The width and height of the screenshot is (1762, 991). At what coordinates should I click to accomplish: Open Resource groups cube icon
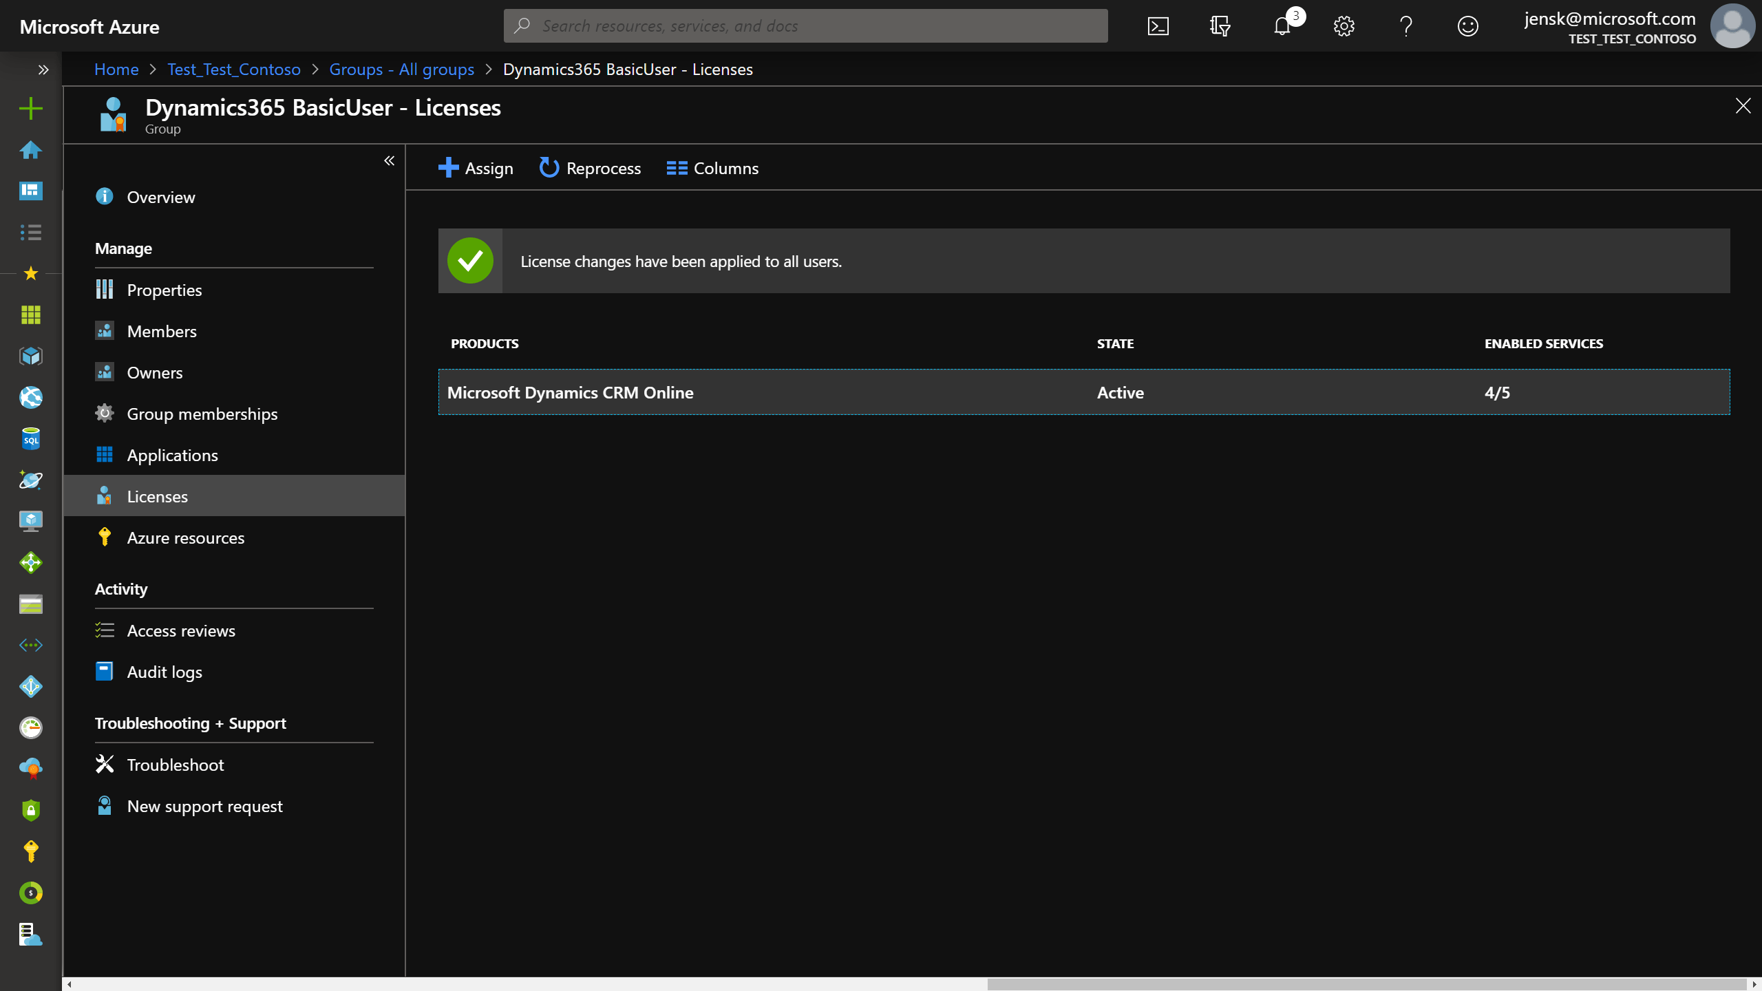click(x=31, y=356)
